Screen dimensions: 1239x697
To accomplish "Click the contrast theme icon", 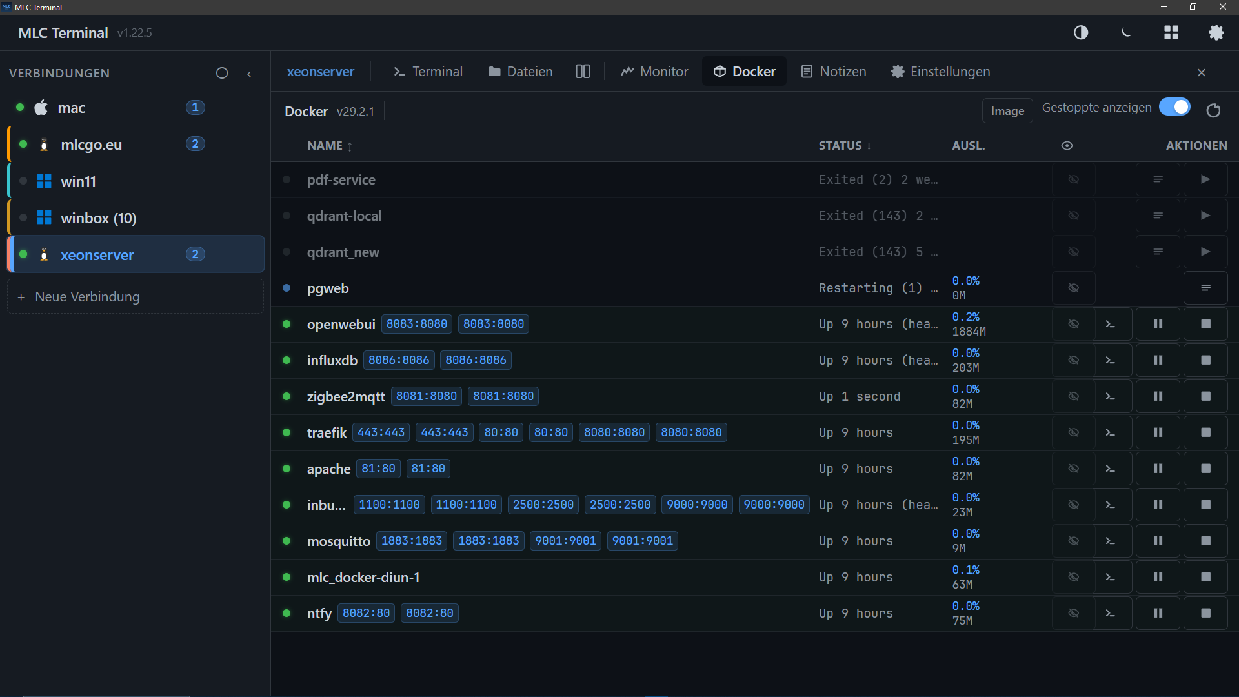I will (x=1081, y=32).
